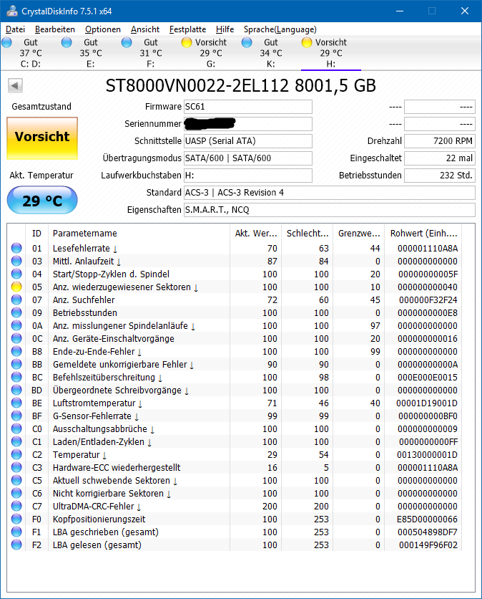
Task: Select the K: disk at 34 °C
Action: [271, 53]
